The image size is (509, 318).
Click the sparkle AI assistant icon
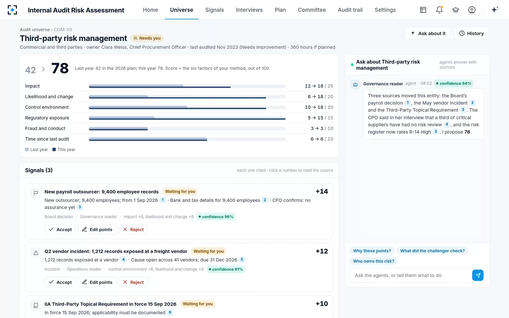[495, 10]
